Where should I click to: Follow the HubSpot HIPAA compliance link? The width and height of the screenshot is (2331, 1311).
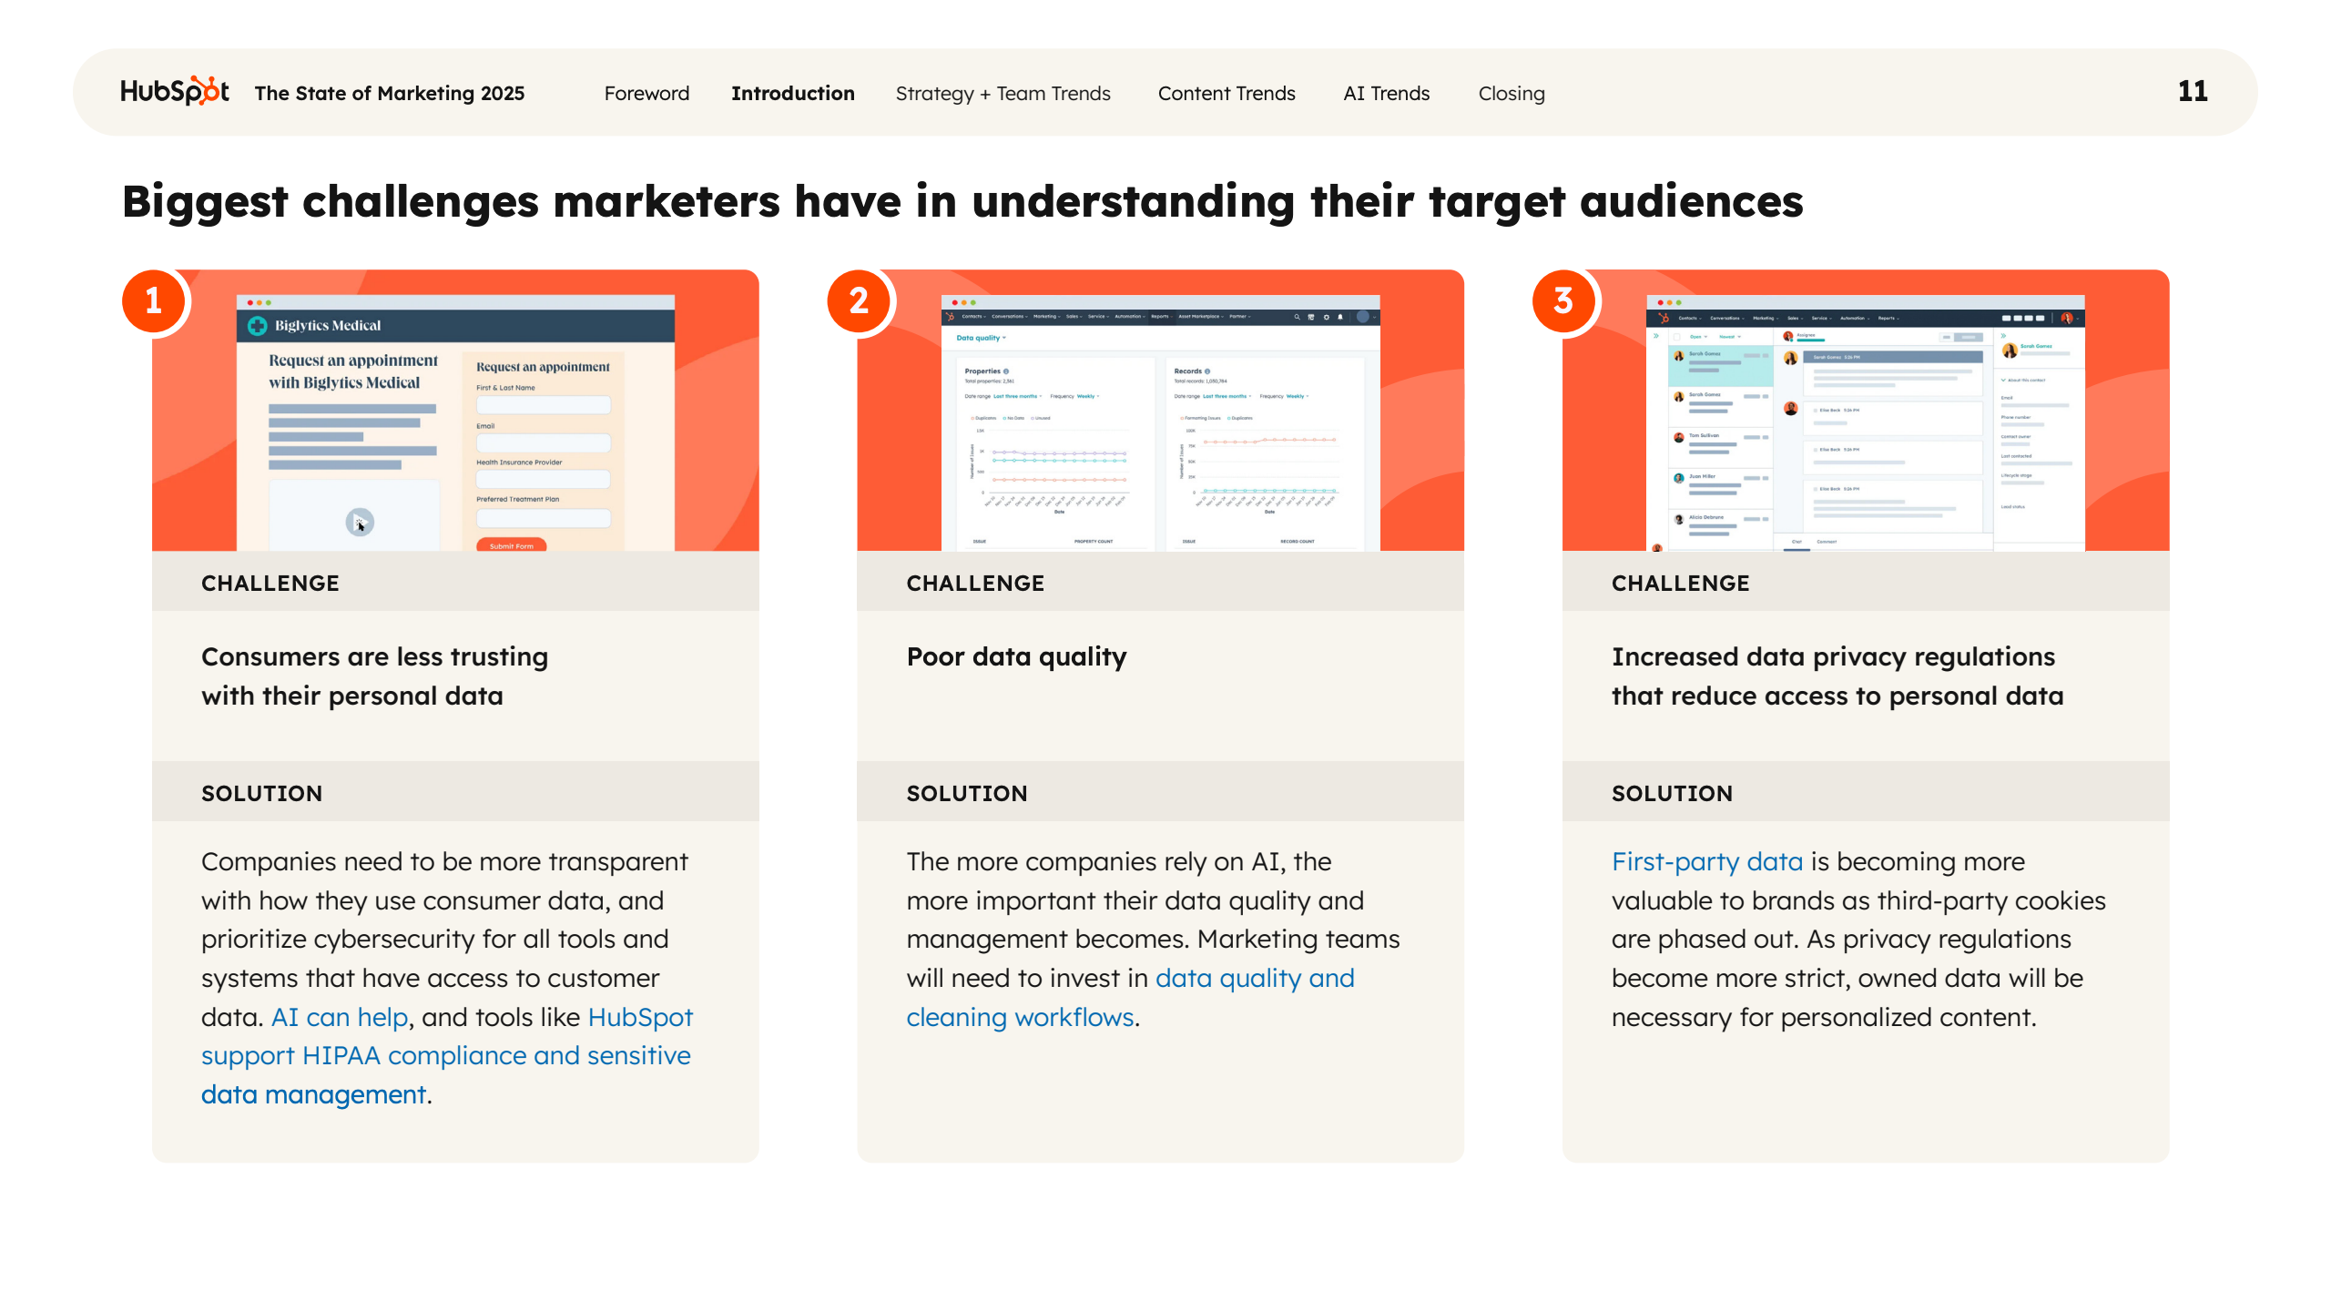[x=445, y=1056]
